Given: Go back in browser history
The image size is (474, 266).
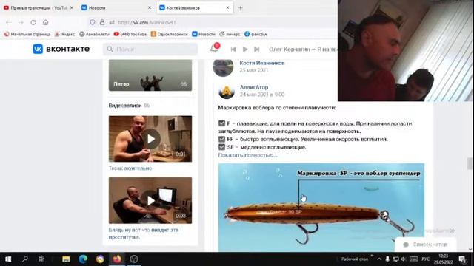Looking at the screenshot, I should point(8,22).
